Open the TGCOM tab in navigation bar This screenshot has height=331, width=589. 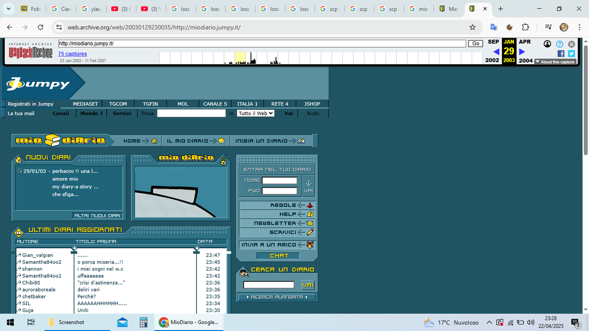(x=118, y=104)
